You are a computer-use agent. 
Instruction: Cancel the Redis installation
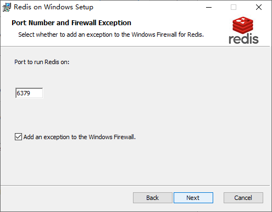243,198
